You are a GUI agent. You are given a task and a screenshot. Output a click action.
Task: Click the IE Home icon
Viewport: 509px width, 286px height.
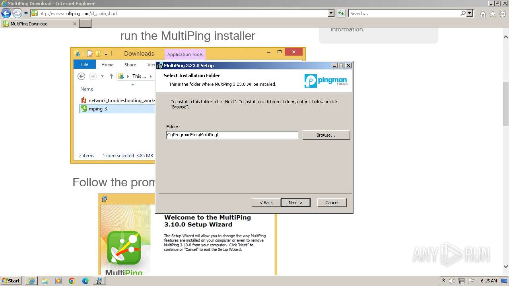tap(483, 14)
